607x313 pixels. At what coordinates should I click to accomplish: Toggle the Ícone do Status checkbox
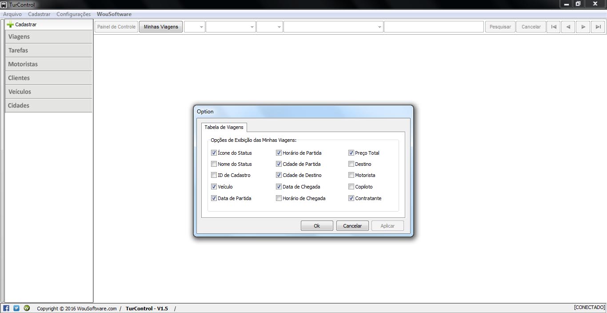pos(214,152)
